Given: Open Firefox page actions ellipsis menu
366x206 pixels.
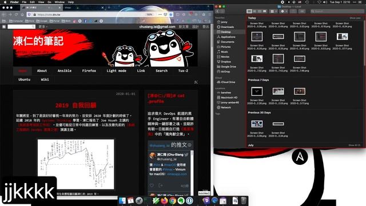Looking at the screenshot, I should 160,14.
